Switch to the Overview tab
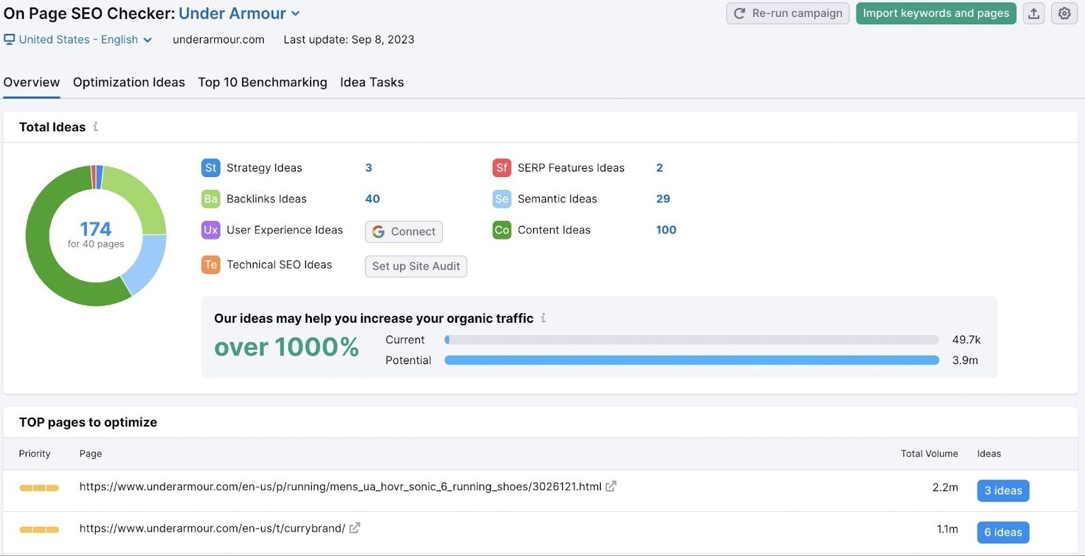1085x556 pixels. click(x=32, y=83)
